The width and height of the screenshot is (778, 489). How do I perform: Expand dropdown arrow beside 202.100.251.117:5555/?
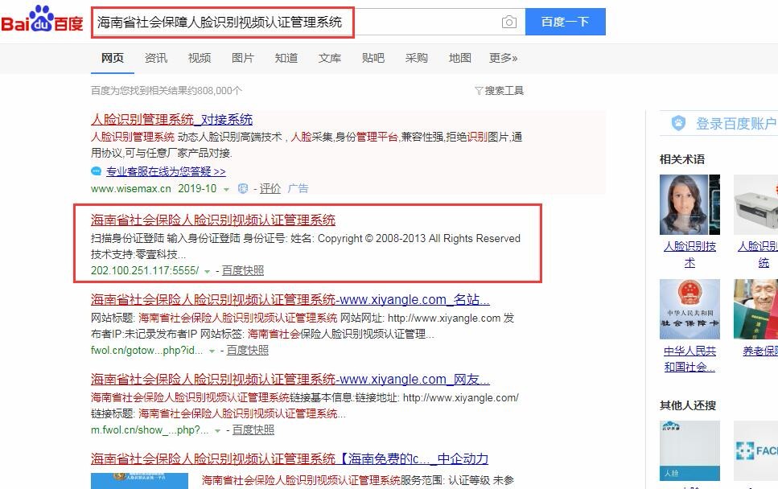(x=208, y=271)
